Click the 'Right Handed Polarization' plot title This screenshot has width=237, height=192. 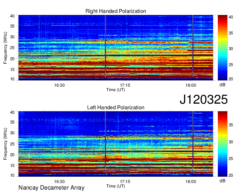116,11
